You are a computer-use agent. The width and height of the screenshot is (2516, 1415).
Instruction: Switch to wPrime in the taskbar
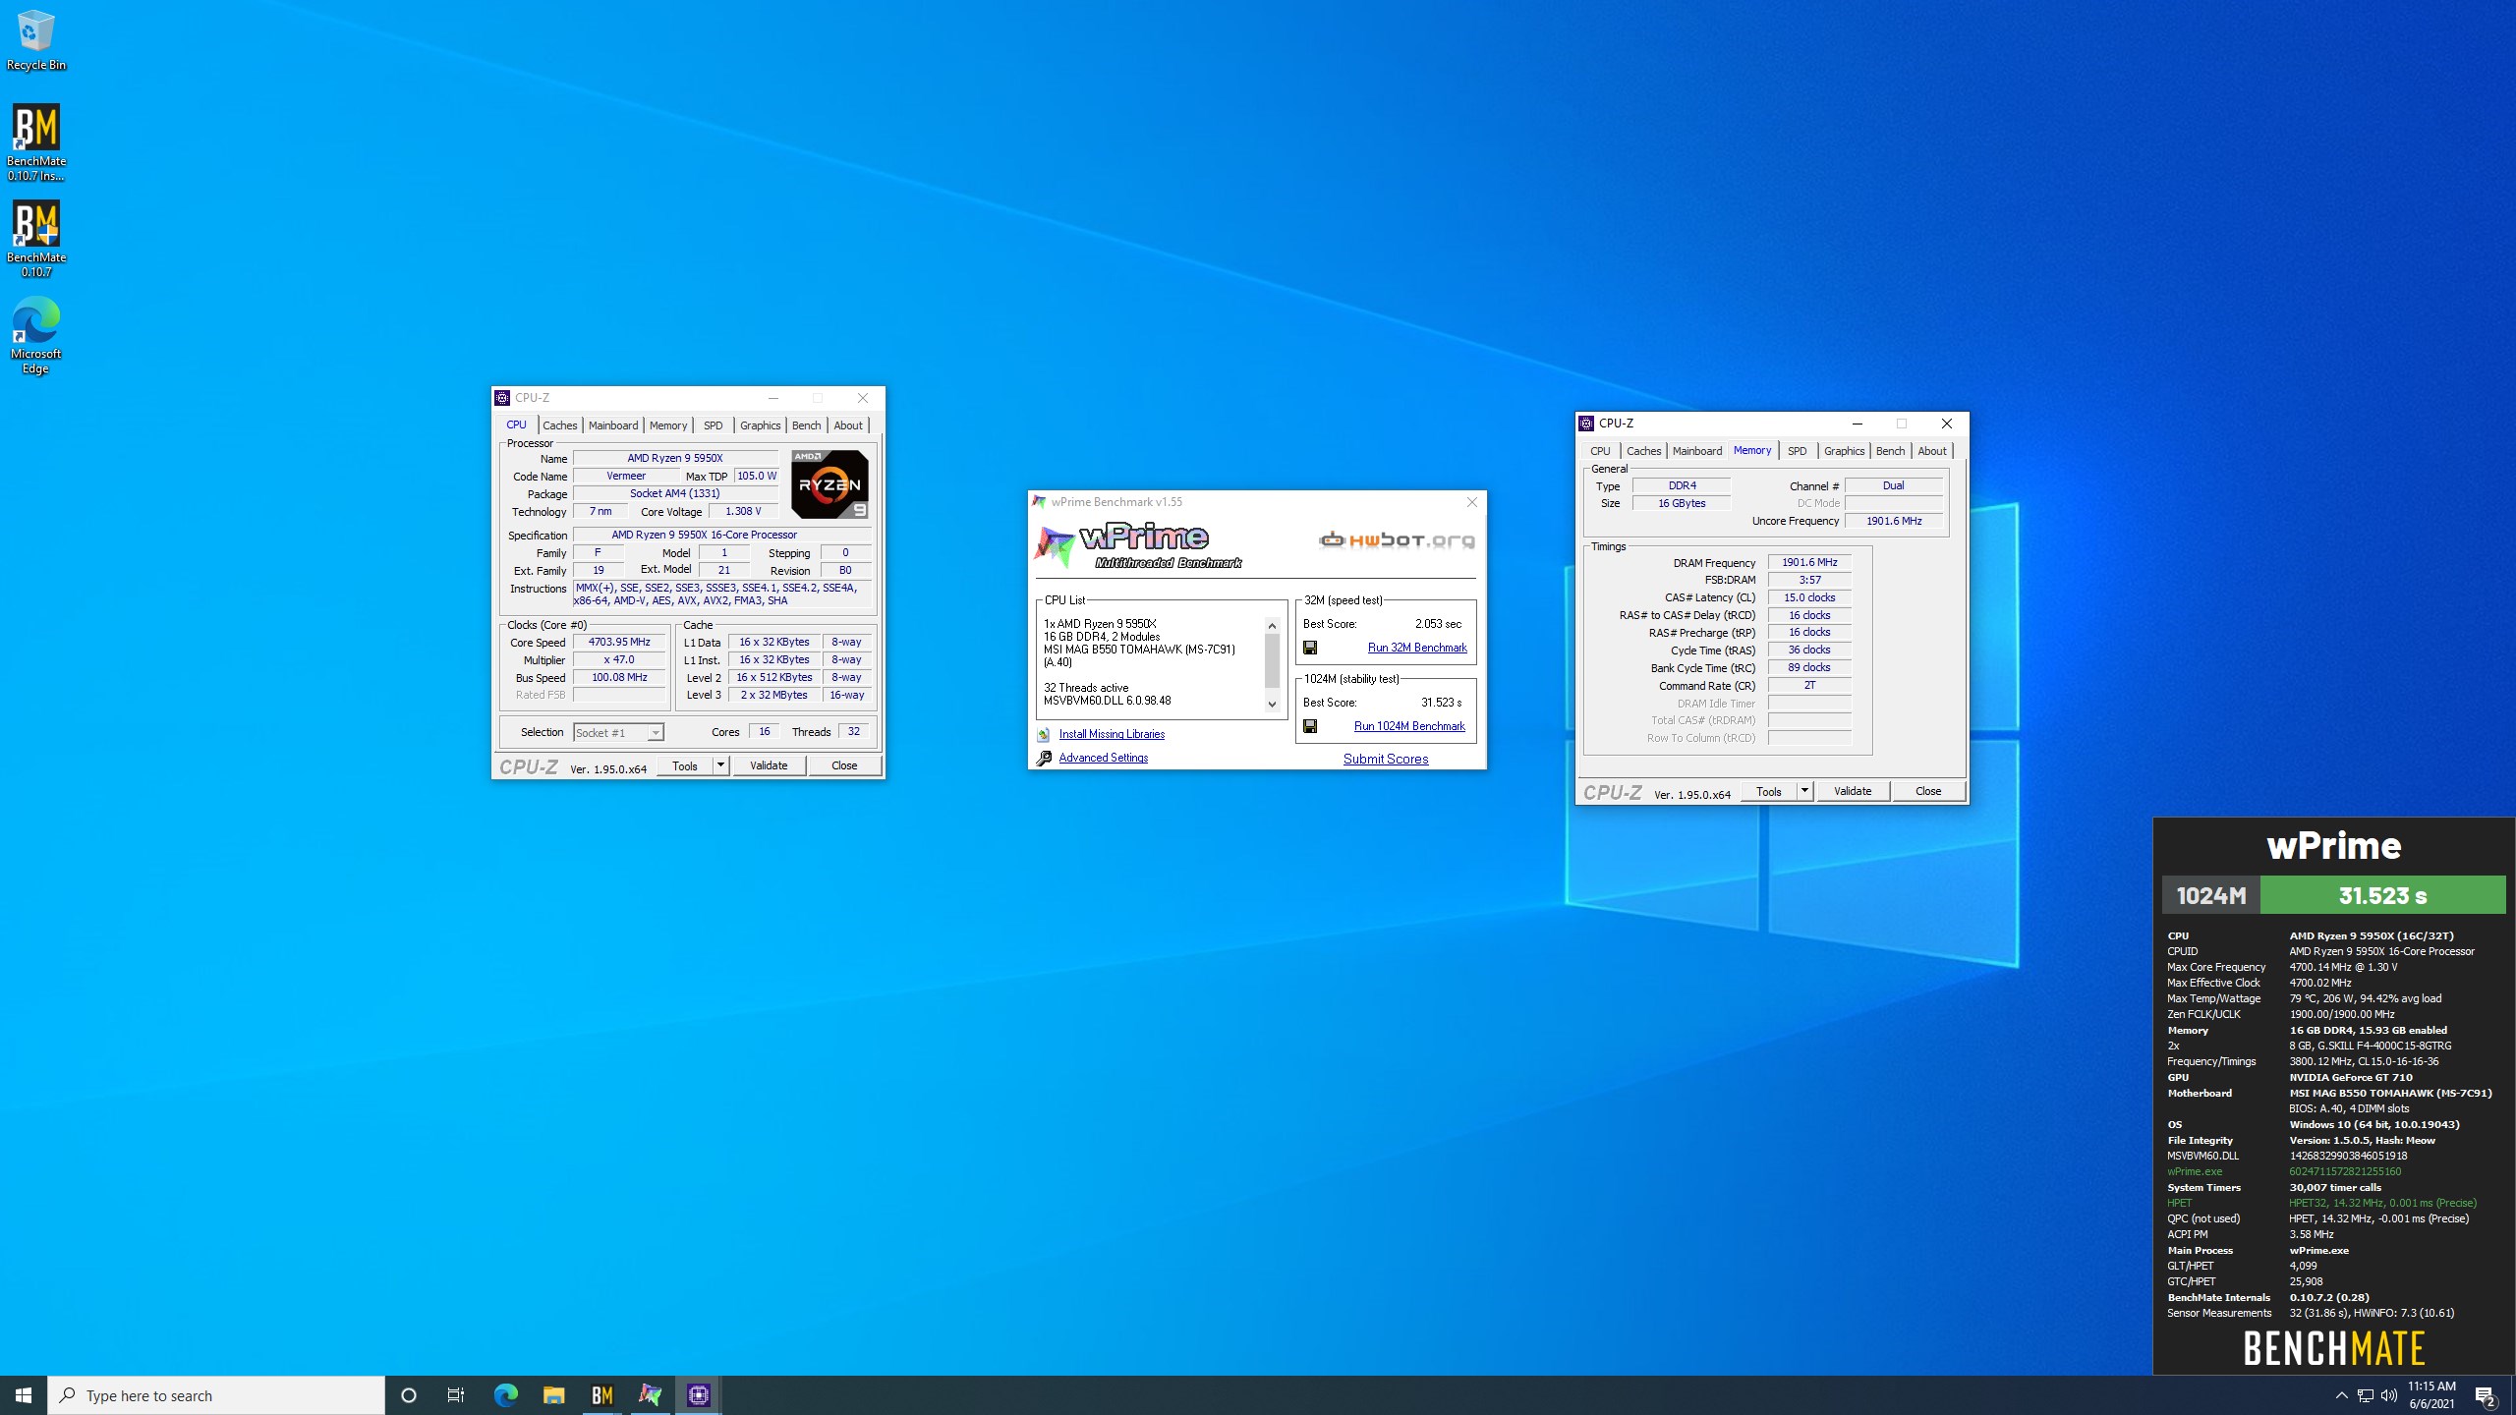650,1395
